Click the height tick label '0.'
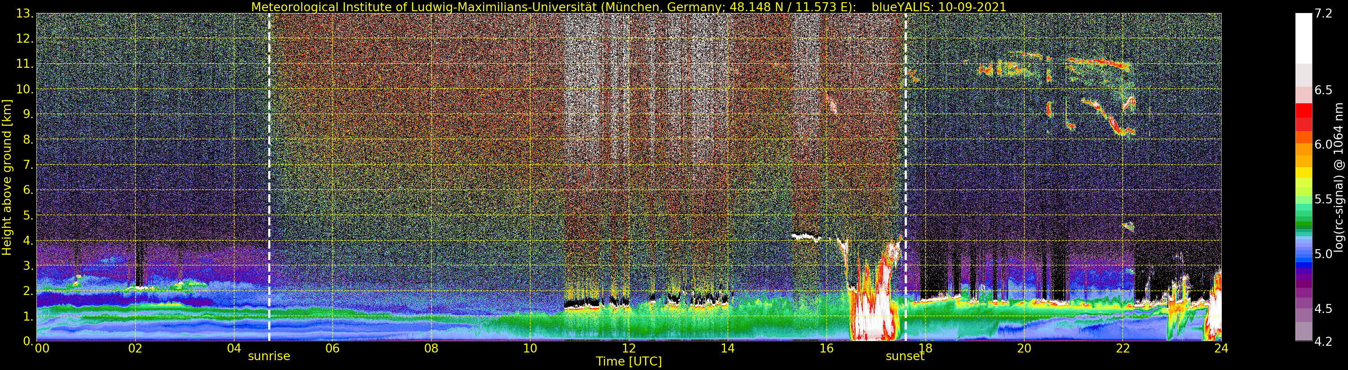Viewport: 1348px width, 370px height. (28, 341)
